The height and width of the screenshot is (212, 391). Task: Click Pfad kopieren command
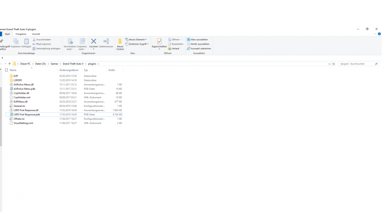point(42,44)
